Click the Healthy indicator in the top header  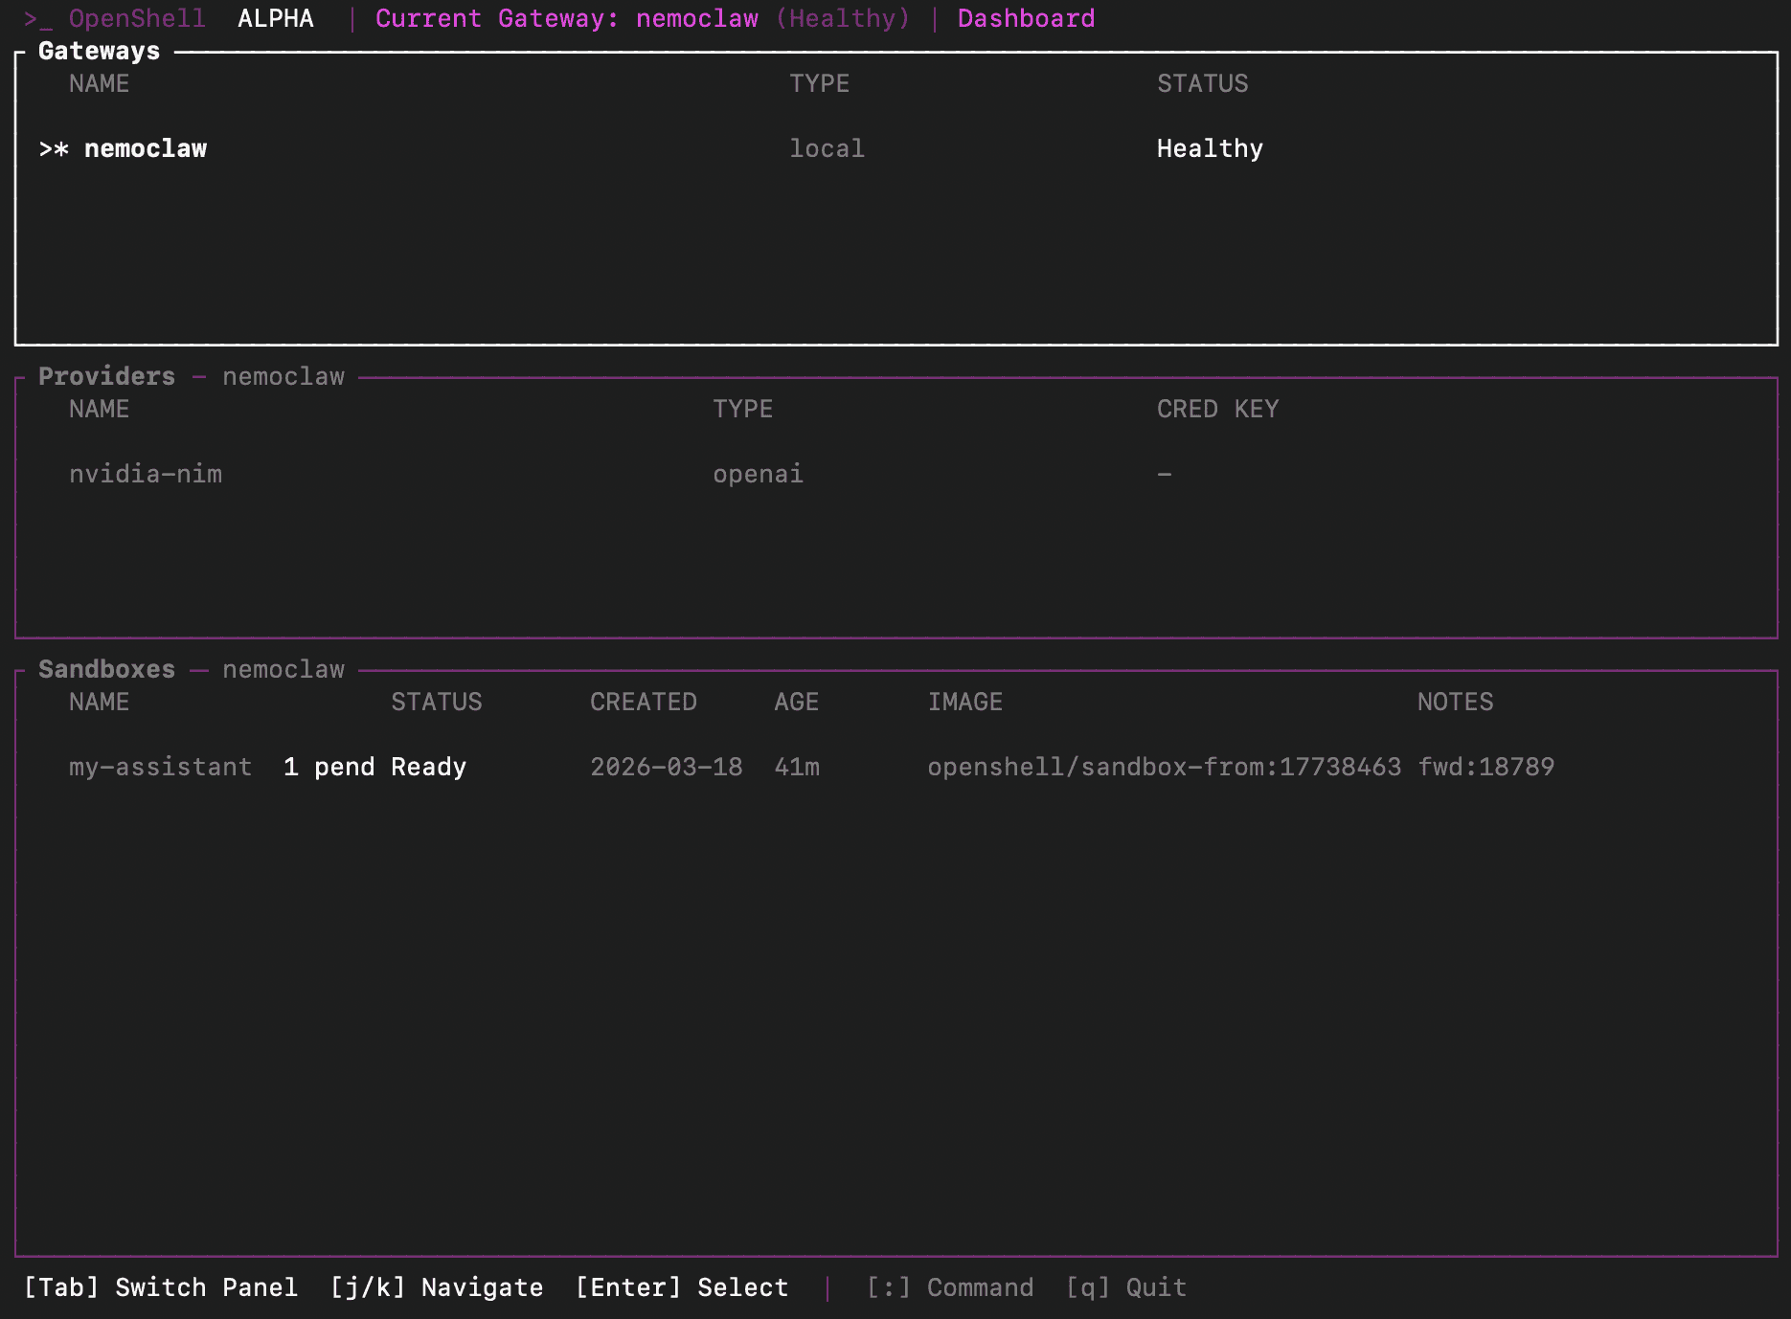(843, 18)
